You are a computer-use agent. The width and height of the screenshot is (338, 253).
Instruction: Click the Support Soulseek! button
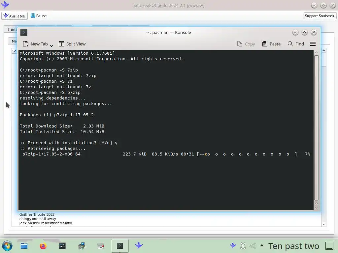320,16
